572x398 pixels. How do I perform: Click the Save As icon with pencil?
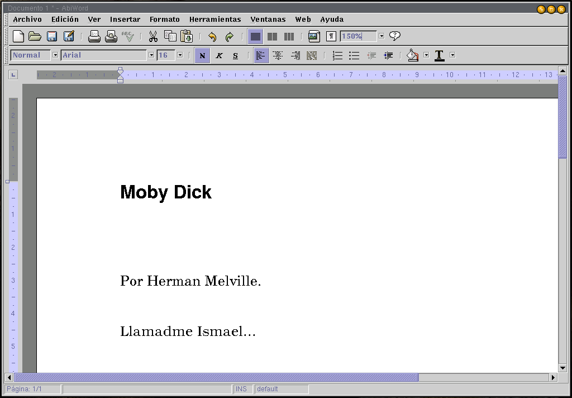pos(69,36)
